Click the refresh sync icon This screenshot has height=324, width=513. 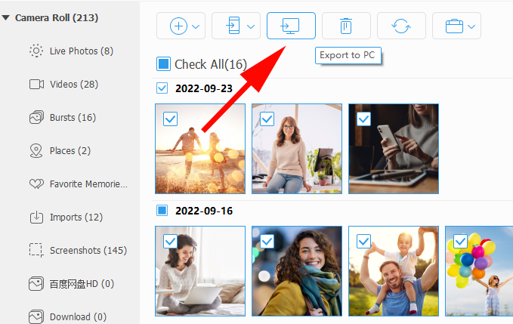(x=401, y=26)
